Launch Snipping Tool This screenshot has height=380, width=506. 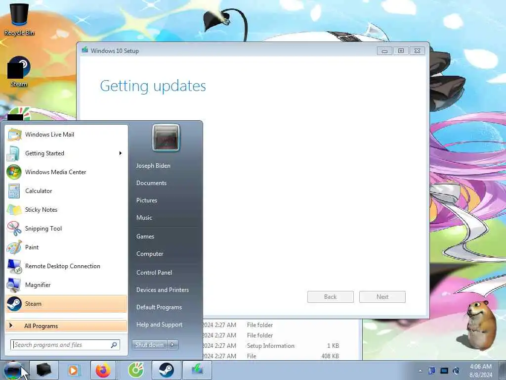click(x=67, y=228)
